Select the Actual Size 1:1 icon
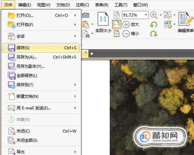This screenshot has width=194, height=155. 103,19
